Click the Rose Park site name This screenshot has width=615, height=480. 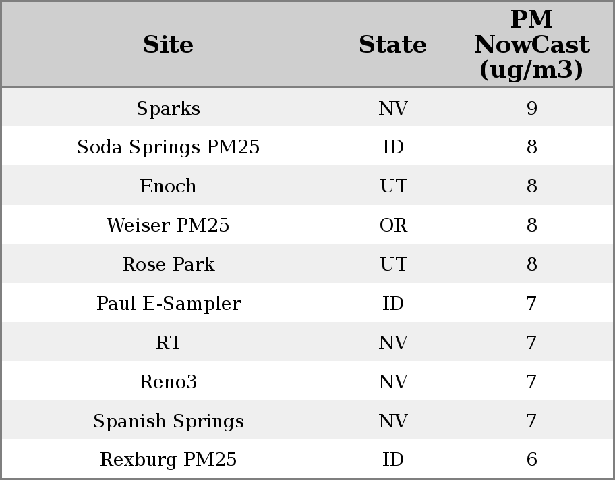point(168,265)
